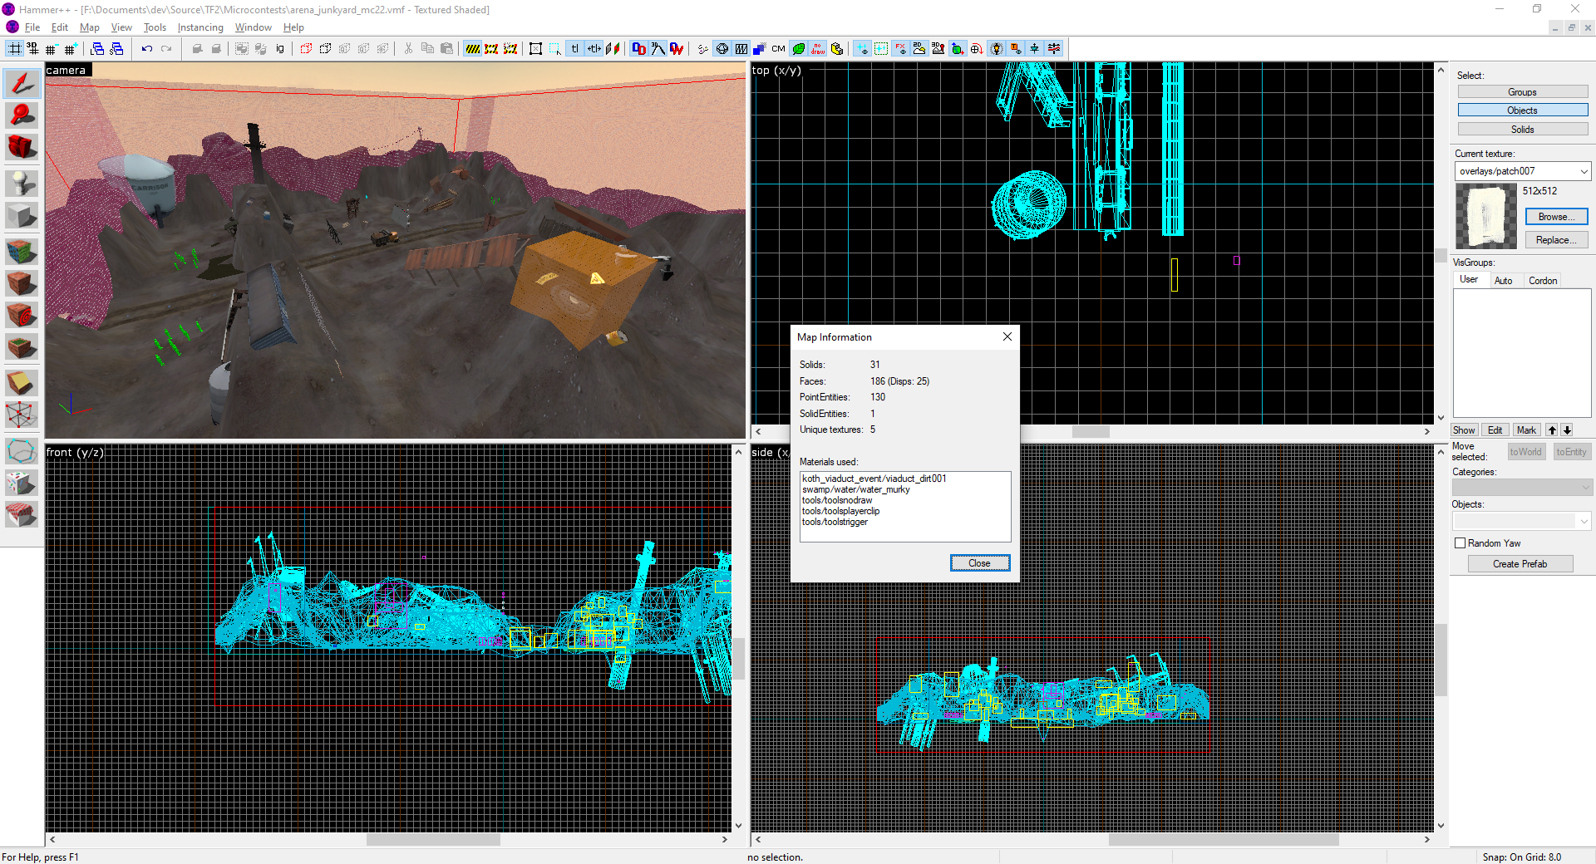Expand the Categories dropdown
Viewport: 1596px width, 864px height.
[x=1585, y=488]
